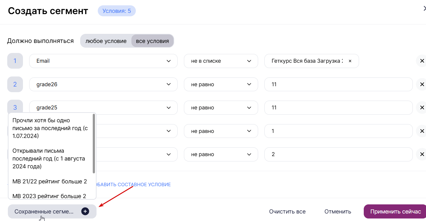Close the Создать сегмент dialog
The height and width of the screenshot is (221, 426).
(424, 9)
